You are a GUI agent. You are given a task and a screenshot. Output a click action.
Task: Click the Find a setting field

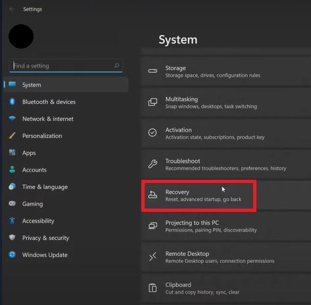66,66
